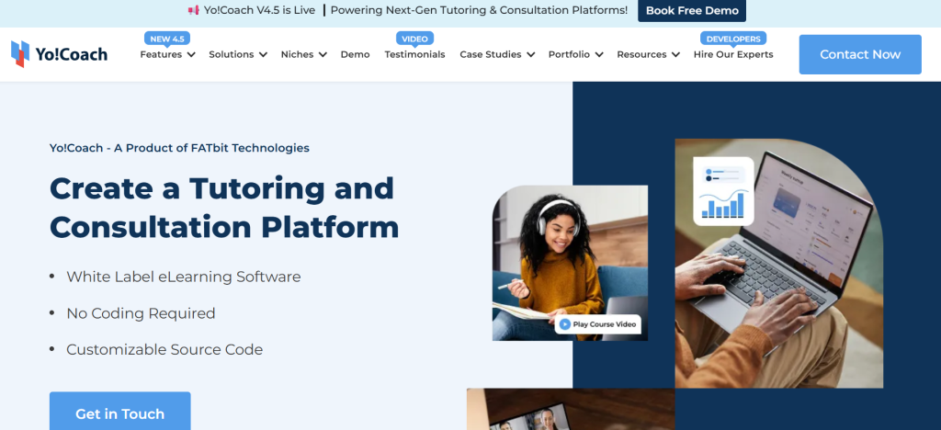Expand the Niches dropdown chevron
The height and width of the screenshot is (430, 941).
pos(323,54)
